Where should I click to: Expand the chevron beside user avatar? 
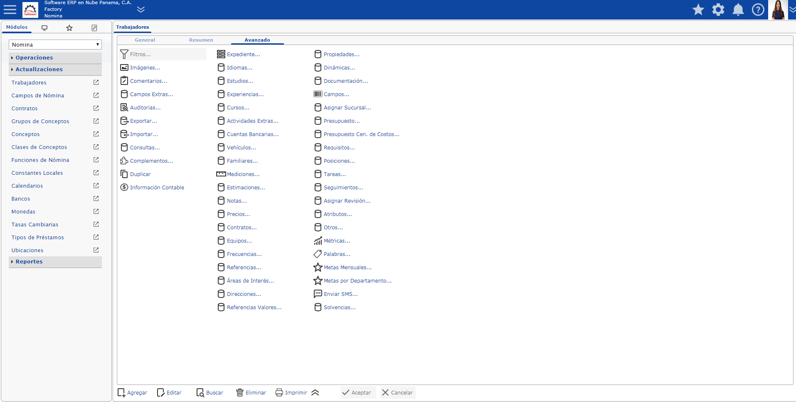point(792,10)
